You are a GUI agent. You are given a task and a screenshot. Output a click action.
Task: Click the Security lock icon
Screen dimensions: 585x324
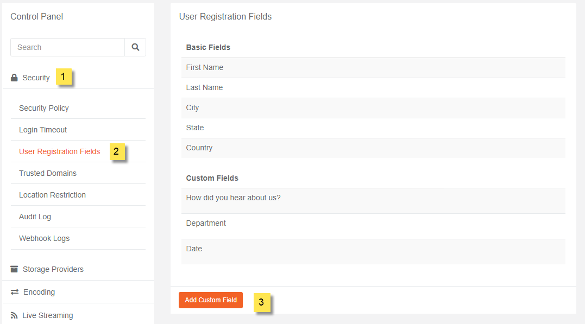click(x=14, y=78)
